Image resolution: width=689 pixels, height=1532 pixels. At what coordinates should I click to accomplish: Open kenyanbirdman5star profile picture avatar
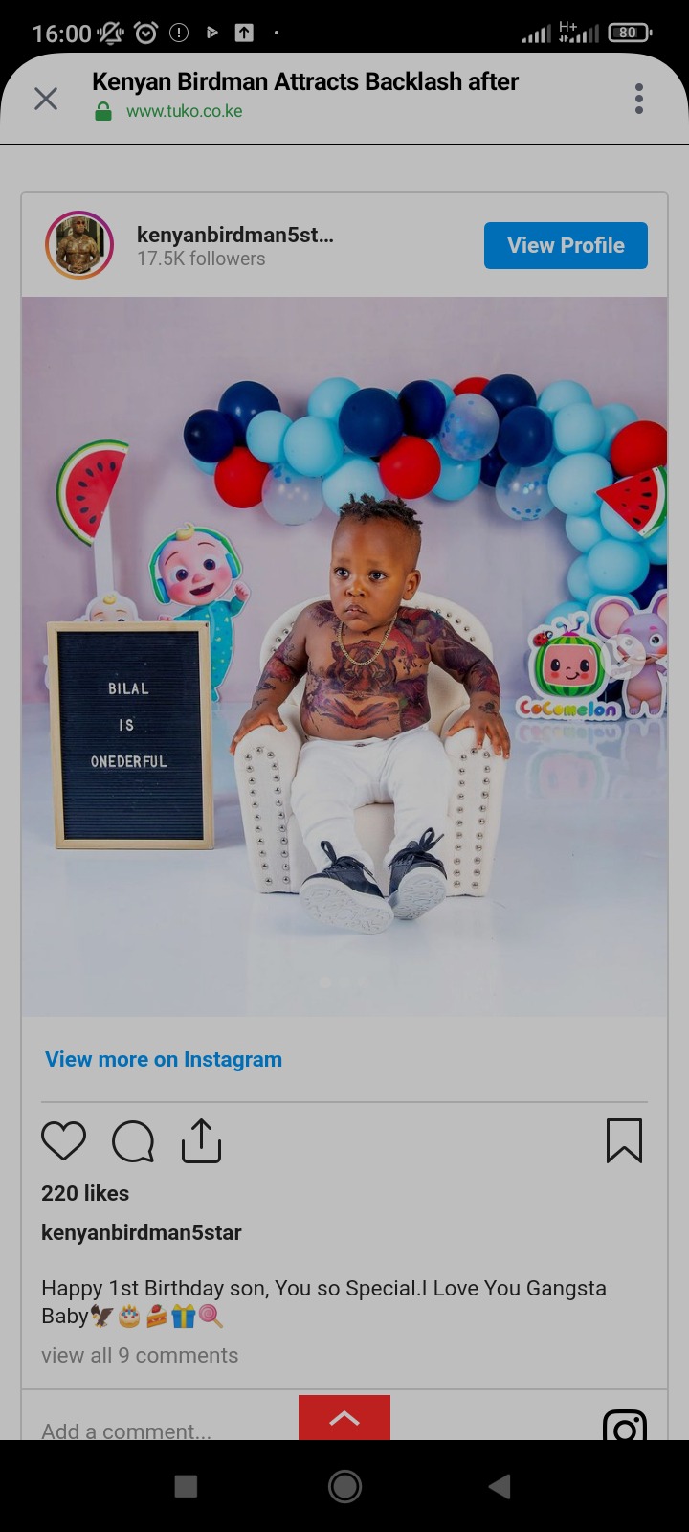(x=79, y=245)
